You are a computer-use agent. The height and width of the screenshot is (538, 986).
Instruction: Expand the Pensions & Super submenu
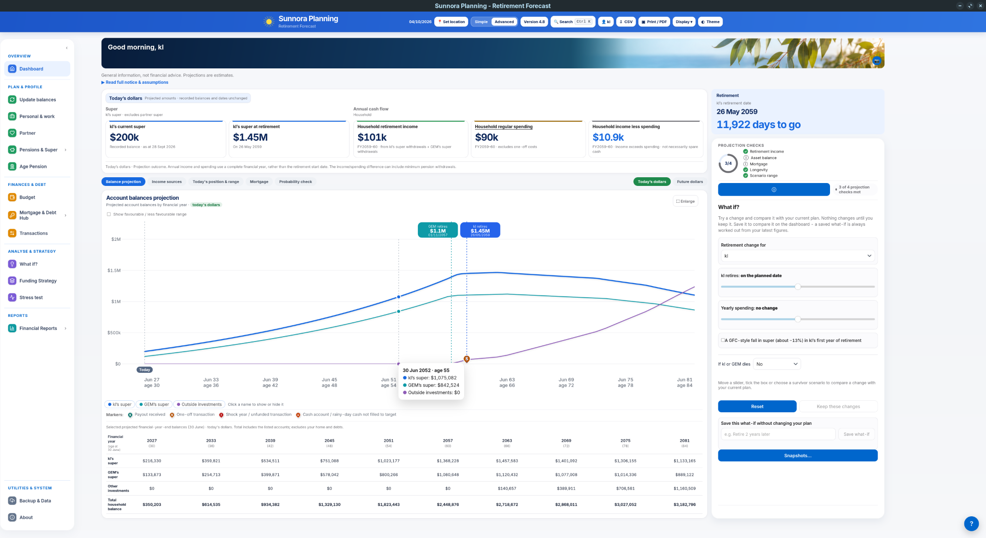(65, 150)
